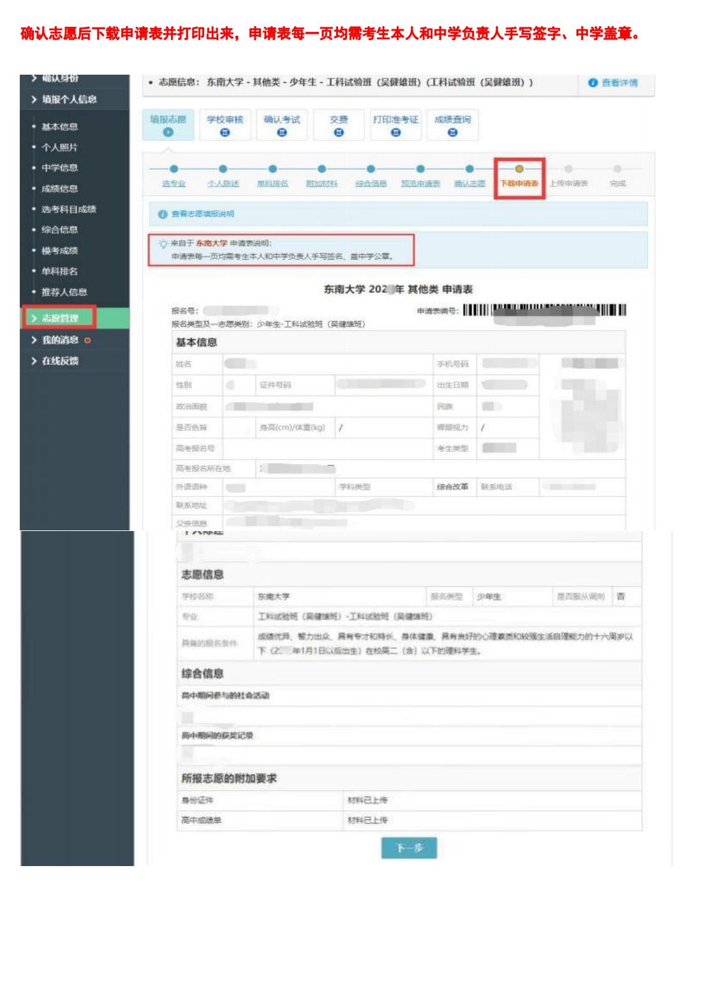The width and height of the screenshot is (703, 995).
Task: Expand the 我的消息 sidebar section
Action: pyautogui.click(x=59, y=340)
